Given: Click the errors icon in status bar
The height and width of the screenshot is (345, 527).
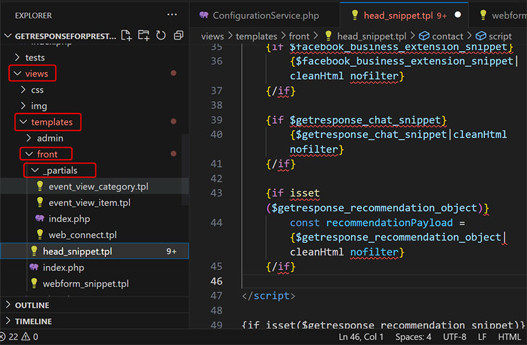Looking at the screenshot, I should tap(3, 337).
